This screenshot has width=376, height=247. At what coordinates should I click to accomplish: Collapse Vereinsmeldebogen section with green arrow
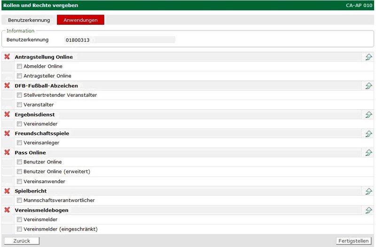pos(368,210)
